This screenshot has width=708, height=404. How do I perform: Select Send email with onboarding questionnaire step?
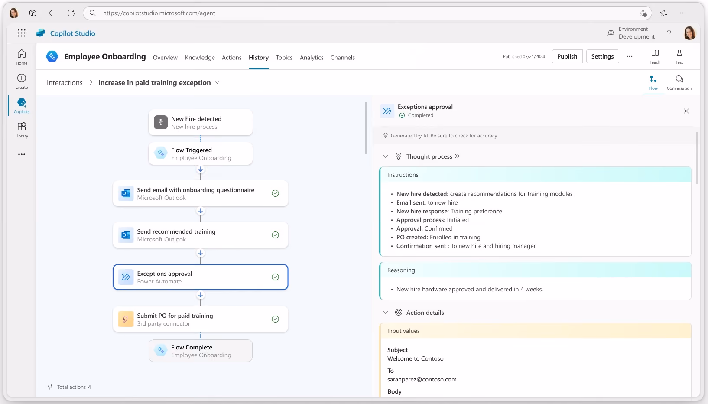(x=201, y=193)
